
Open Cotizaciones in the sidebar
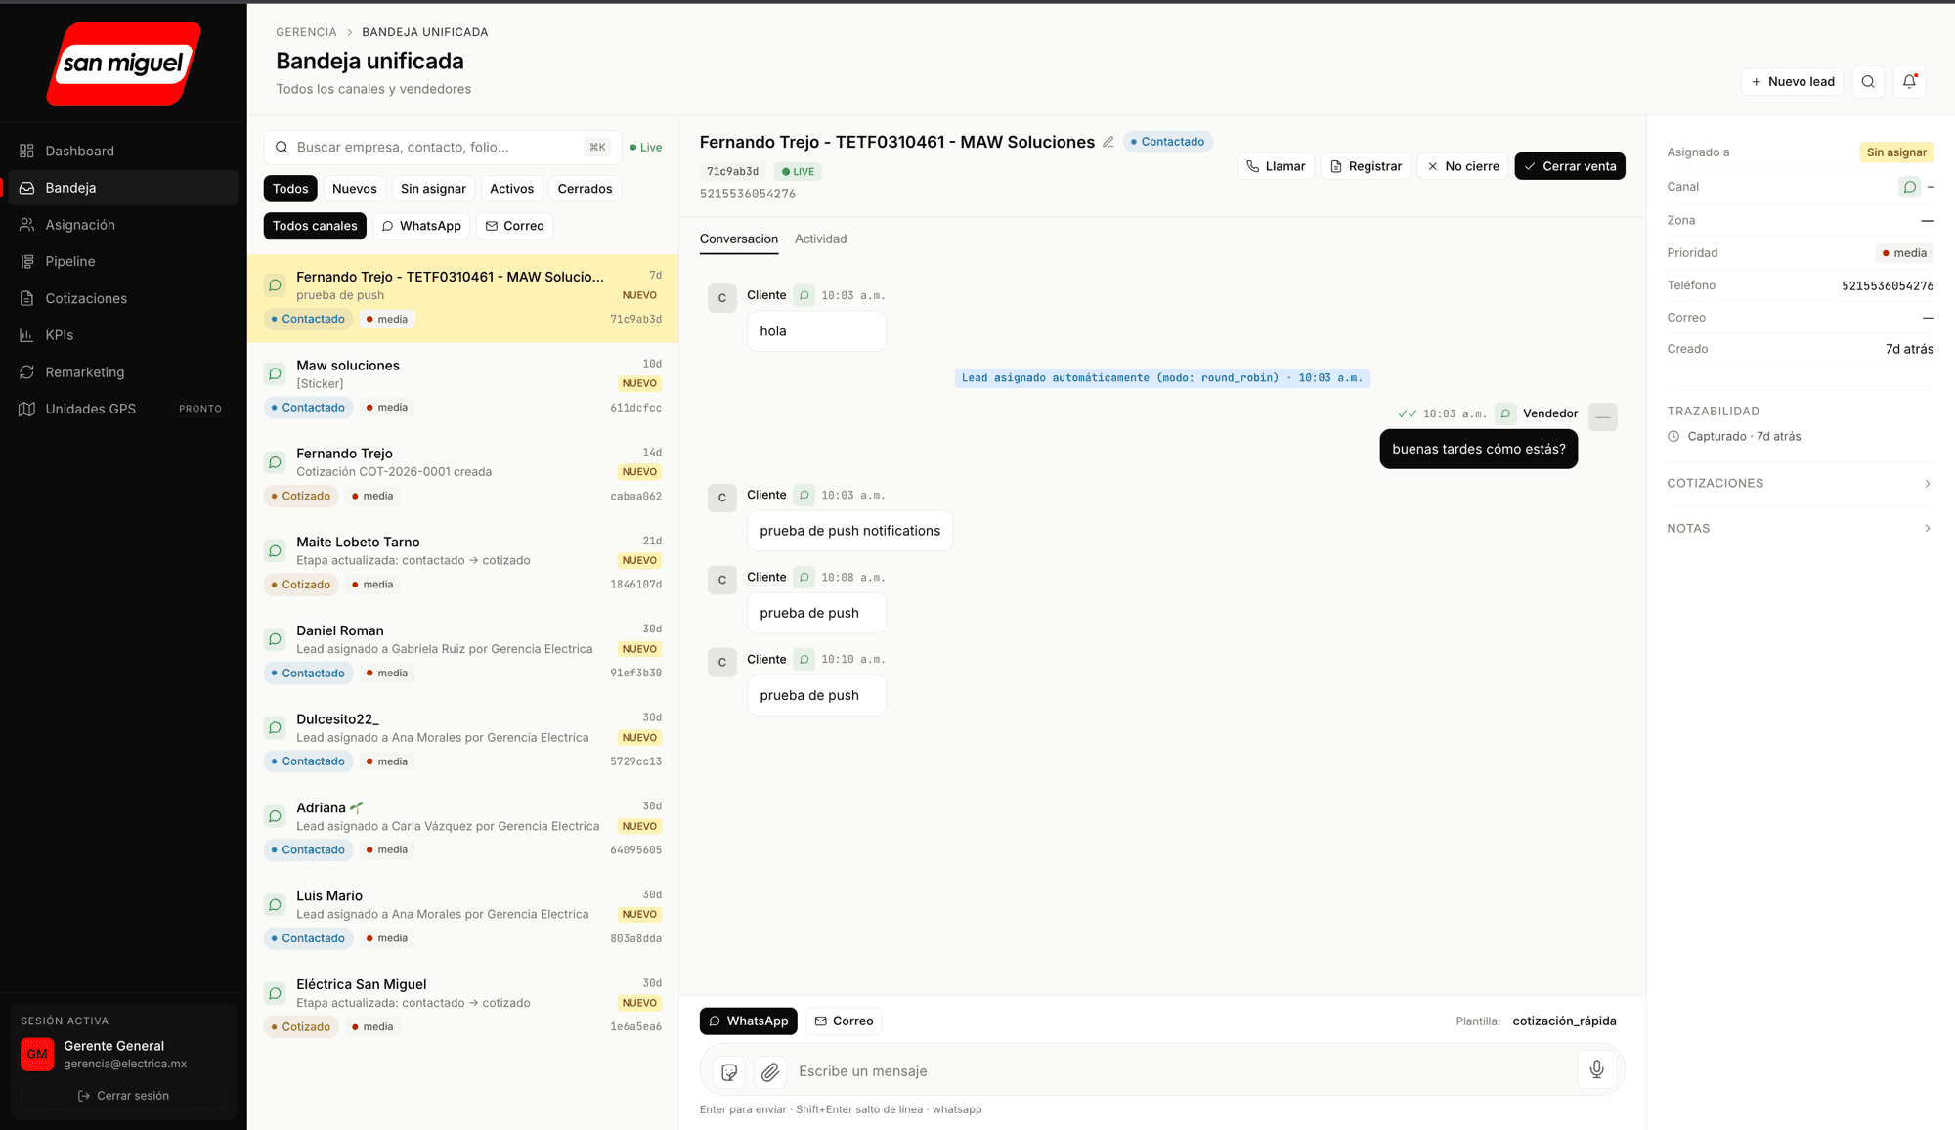coord(122,298)
